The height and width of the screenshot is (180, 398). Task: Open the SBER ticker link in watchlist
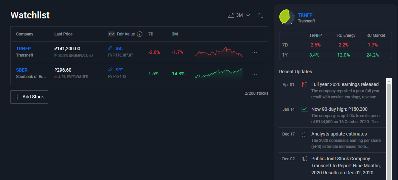pyautogui.click(x=22, y=70)
